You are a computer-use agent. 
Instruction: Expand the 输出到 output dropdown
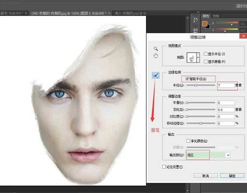(228, 155)
